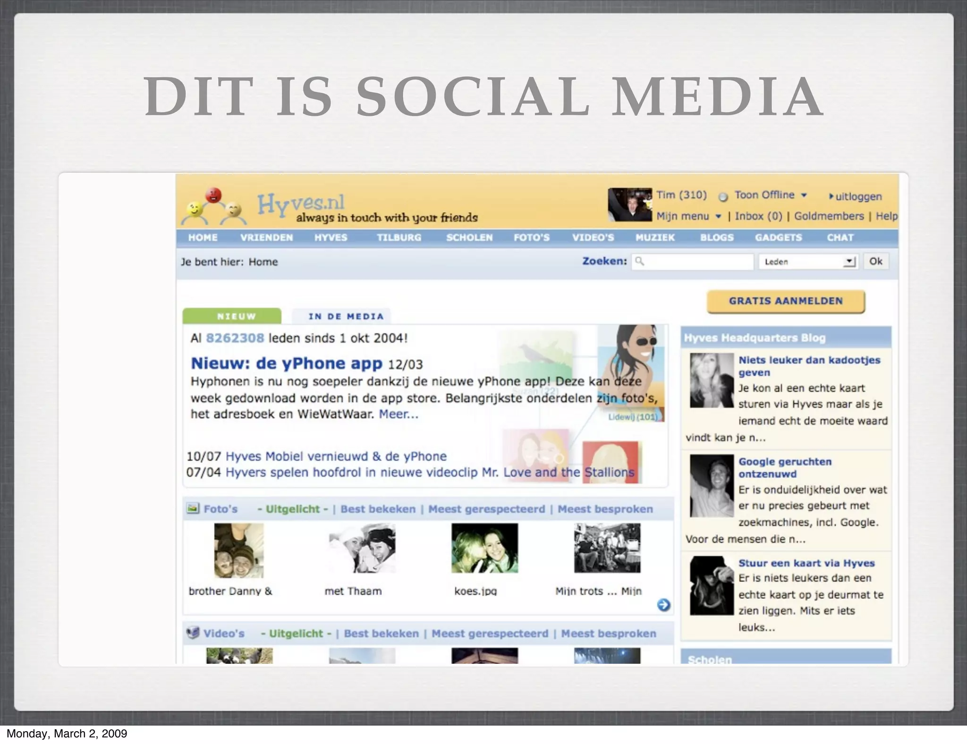
Task: Click inside the Zoeken search field
Action: click(x=692, y=262)
